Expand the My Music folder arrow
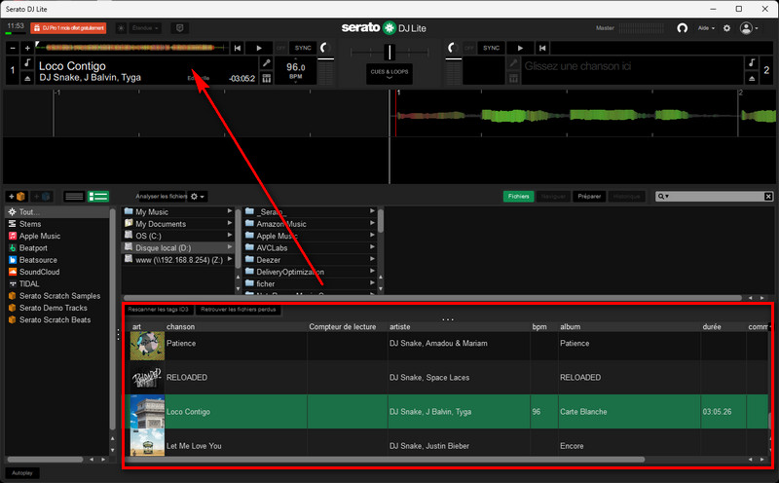This screenshot has height=483, width=779. (x=229, y=211)
